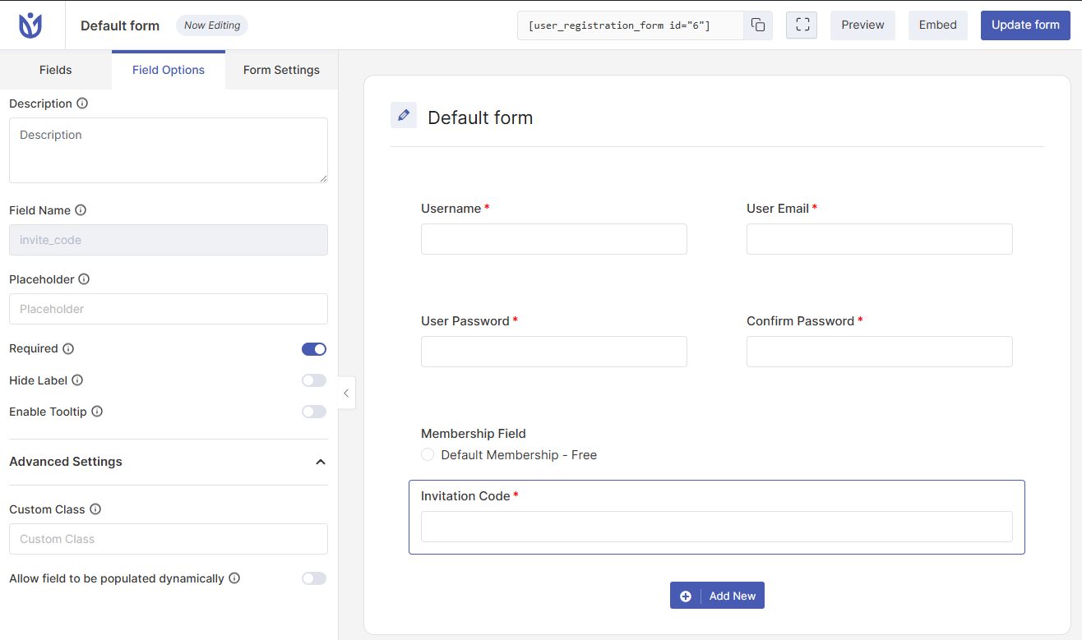Enable the Hide Label toggle
1082x640 pixels.
click(314, 380)
